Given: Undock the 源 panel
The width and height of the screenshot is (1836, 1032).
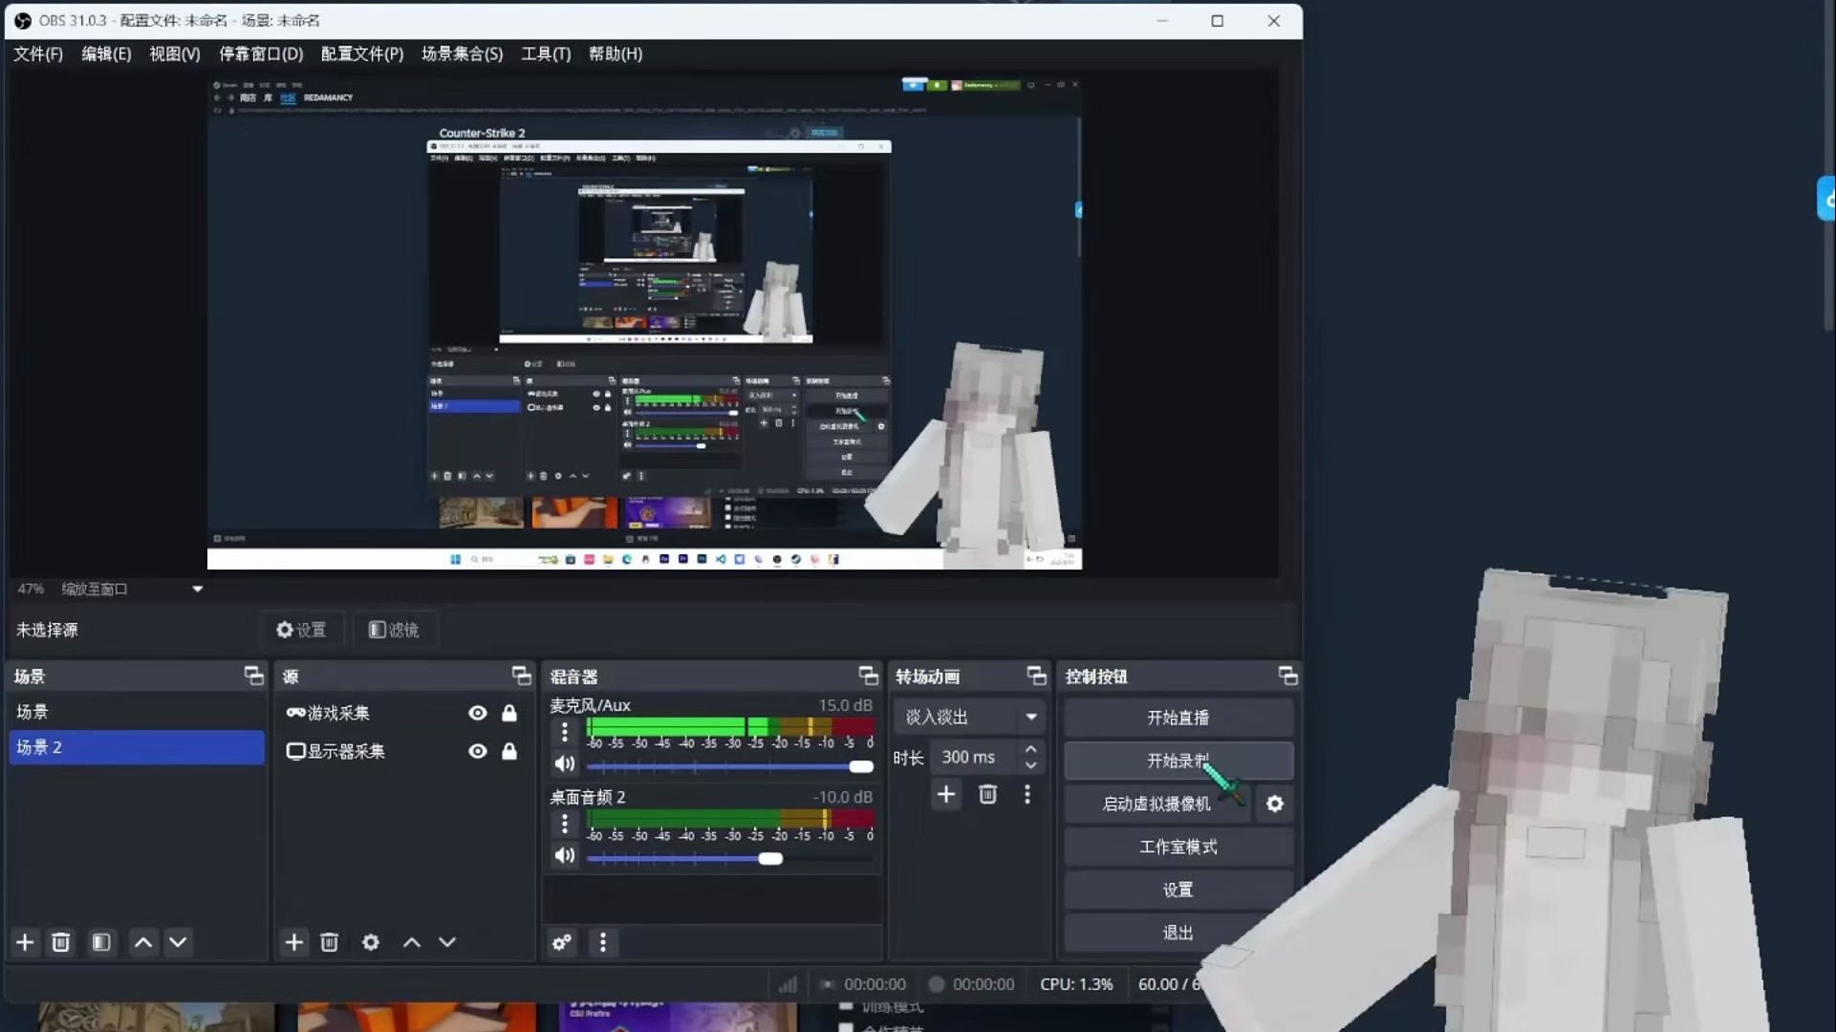Looking at the screenshot, I should 521,676.
